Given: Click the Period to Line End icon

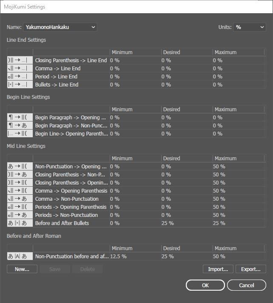Looking at the screenshot, I should point(20,77).
